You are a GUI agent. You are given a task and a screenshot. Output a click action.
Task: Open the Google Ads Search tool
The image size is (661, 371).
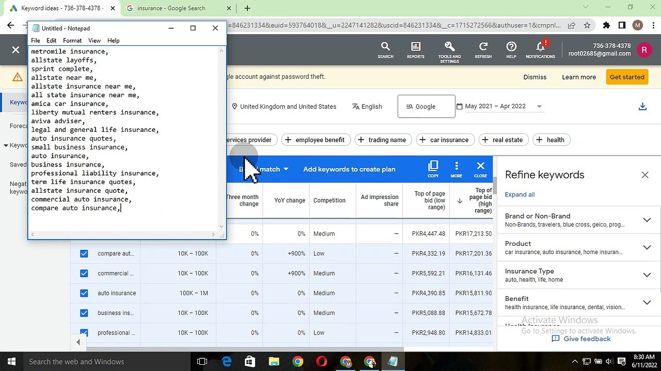(385, 50)
